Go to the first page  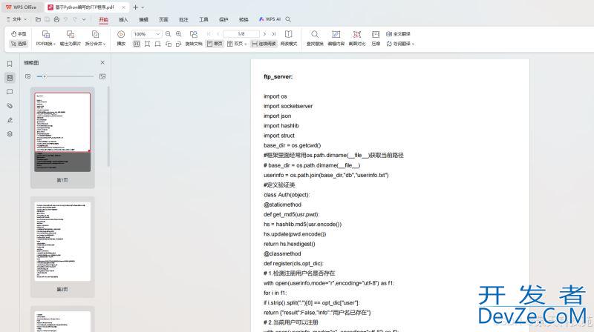(209, 34)
